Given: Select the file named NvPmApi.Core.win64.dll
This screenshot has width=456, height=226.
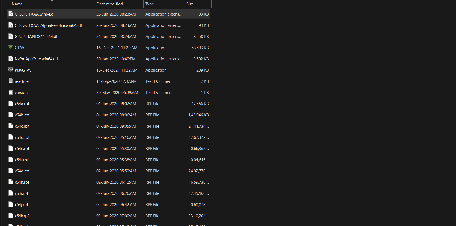Looking at the screenshot, I should pos(36,59).
